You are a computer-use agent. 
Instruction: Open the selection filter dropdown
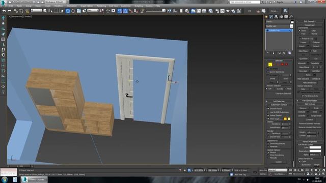click(36, 10)
